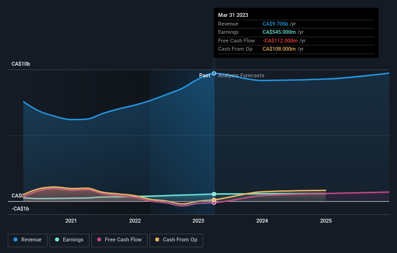Click the CA$108.000m cash from op value
Image resolution: width=397 pixels, height=253 pixels.
[279, 49]
